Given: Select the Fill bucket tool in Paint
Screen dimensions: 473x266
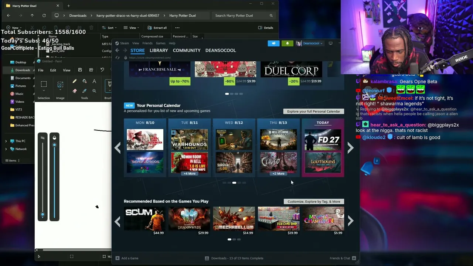Looking at the screenshot, I should [85, 81].
